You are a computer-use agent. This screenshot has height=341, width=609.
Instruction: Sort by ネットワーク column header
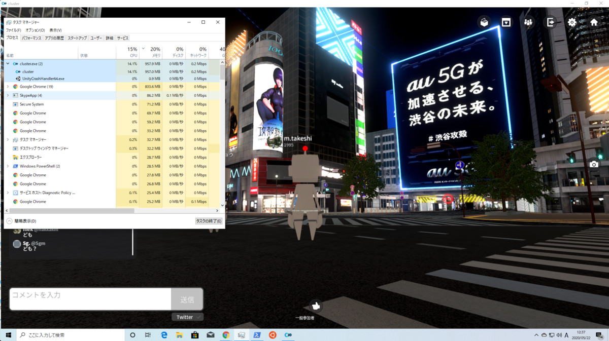(197, 52)
